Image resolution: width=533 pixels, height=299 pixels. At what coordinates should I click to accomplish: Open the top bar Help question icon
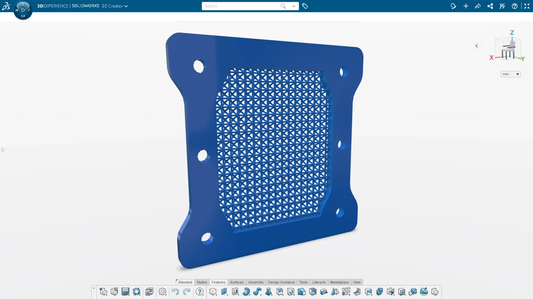click(515, 6)
